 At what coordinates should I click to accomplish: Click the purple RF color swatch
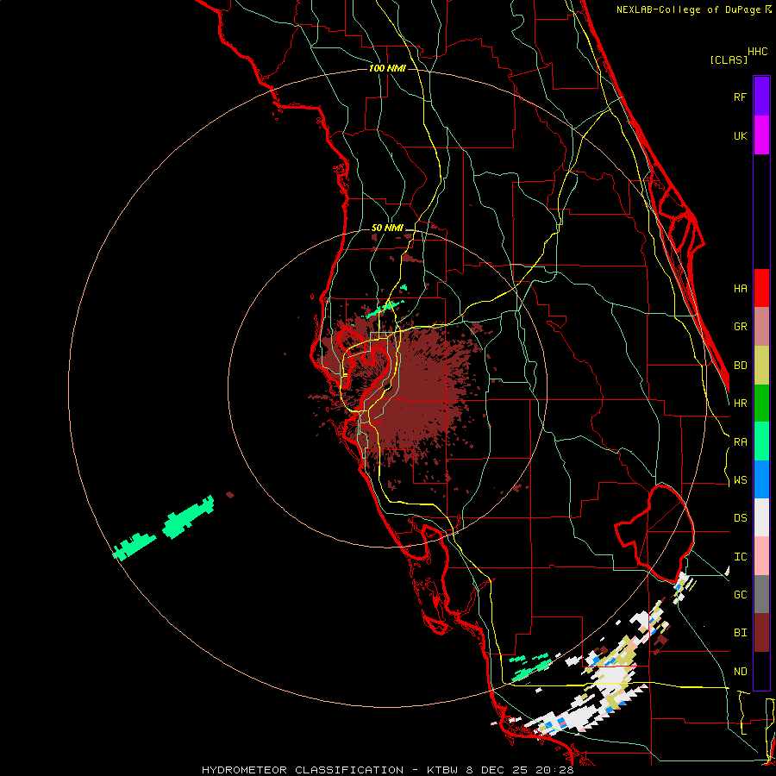pos(761,97)
